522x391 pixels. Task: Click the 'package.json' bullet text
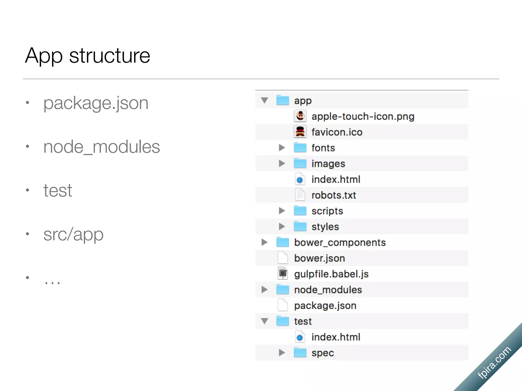point(96,104)
